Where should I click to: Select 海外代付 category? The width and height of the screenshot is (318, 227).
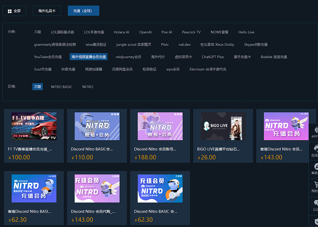(158, 57)
